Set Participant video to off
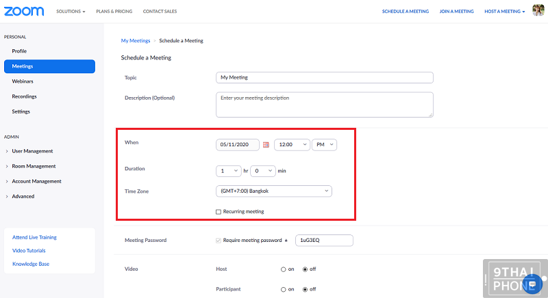 (305, 289)
